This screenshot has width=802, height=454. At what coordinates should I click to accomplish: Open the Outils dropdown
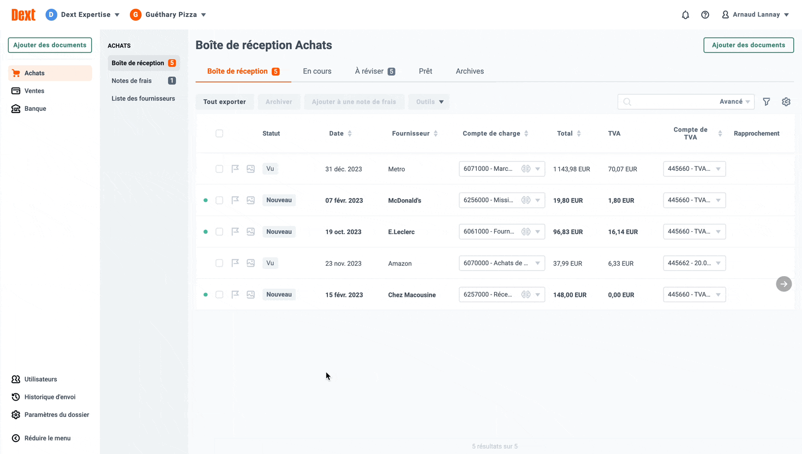coord(429,102)
